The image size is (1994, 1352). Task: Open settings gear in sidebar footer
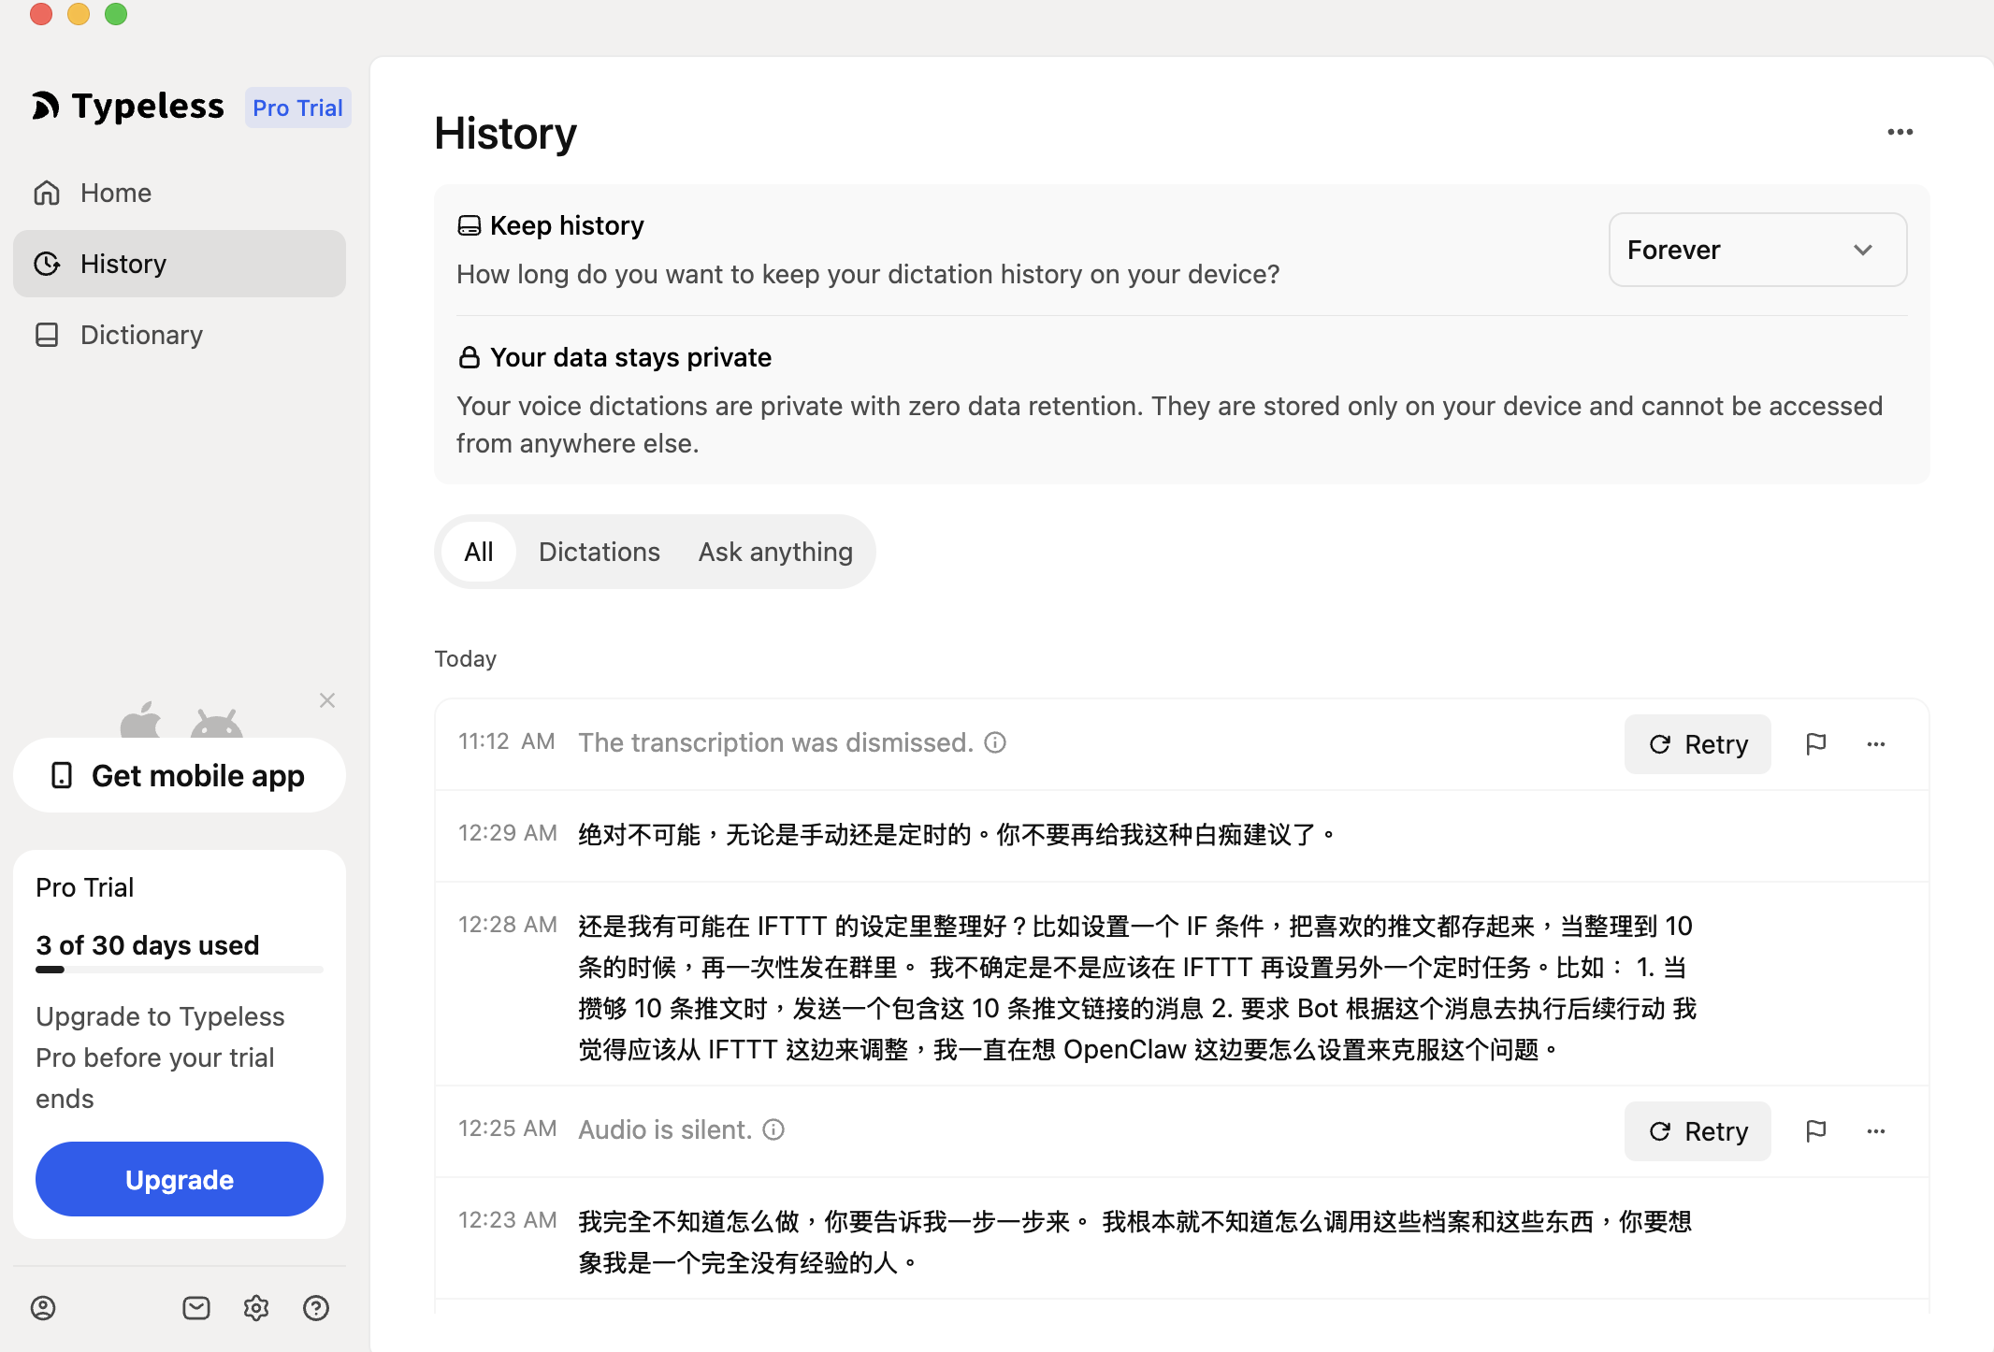[256, 1308]
